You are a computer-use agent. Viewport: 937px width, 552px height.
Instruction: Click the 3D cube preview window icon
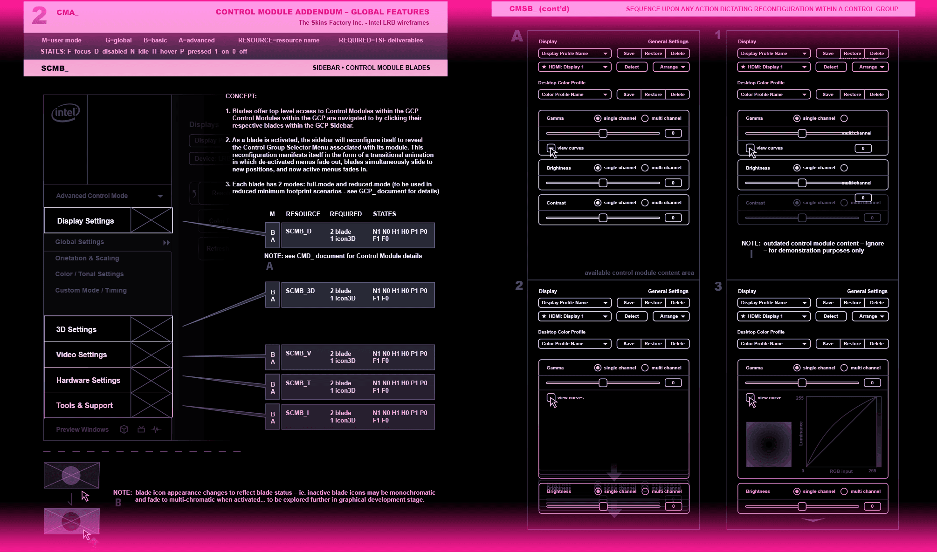pos(124,429)
